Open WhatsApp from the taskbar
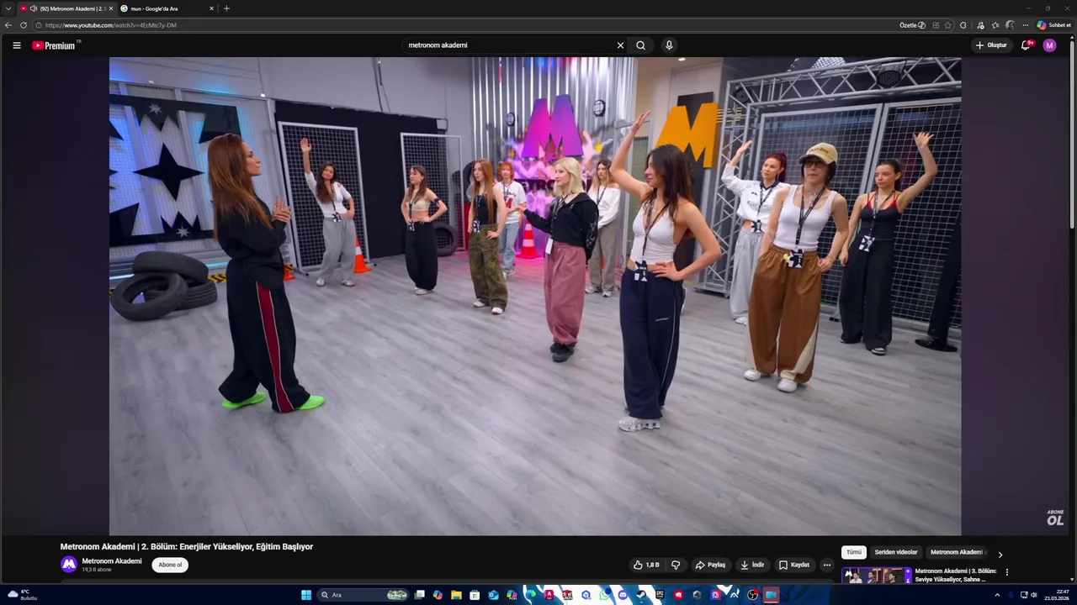Image resolution: width=1077 pixels, height=605 pixels. click(604, 595)
